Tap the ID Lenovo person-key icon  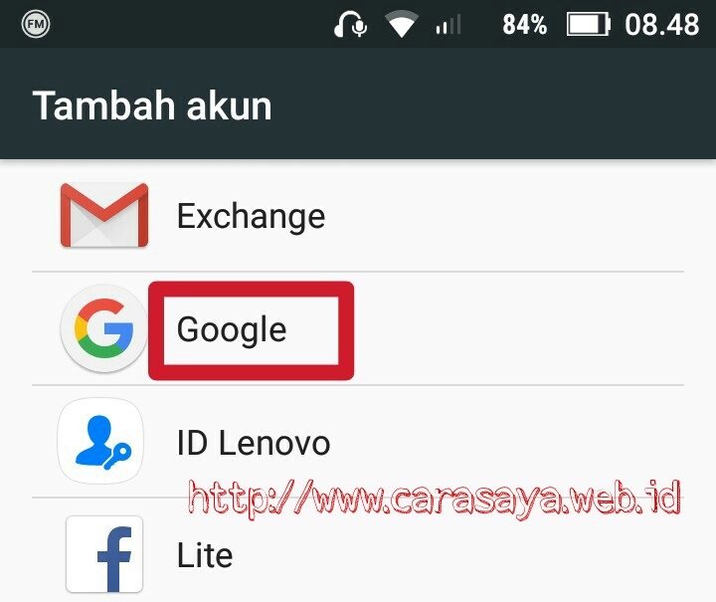100,441
